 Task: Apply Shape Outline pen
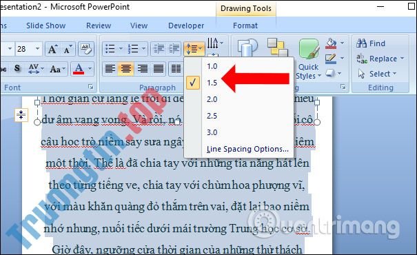(x=331, y=58)
